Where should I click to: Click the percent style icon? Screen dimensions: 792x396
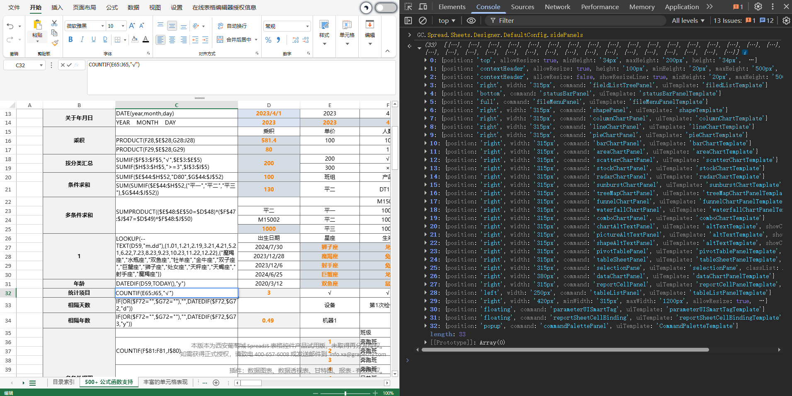pyautogui.click(x=268, y=40)
